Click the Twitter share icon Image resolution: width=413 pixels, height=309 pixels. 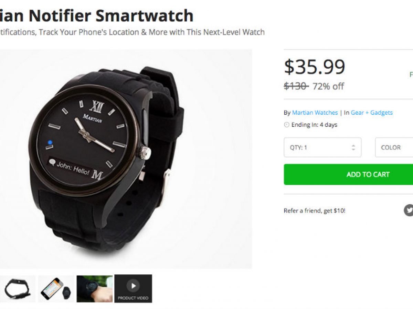click(x=409, y=210)
